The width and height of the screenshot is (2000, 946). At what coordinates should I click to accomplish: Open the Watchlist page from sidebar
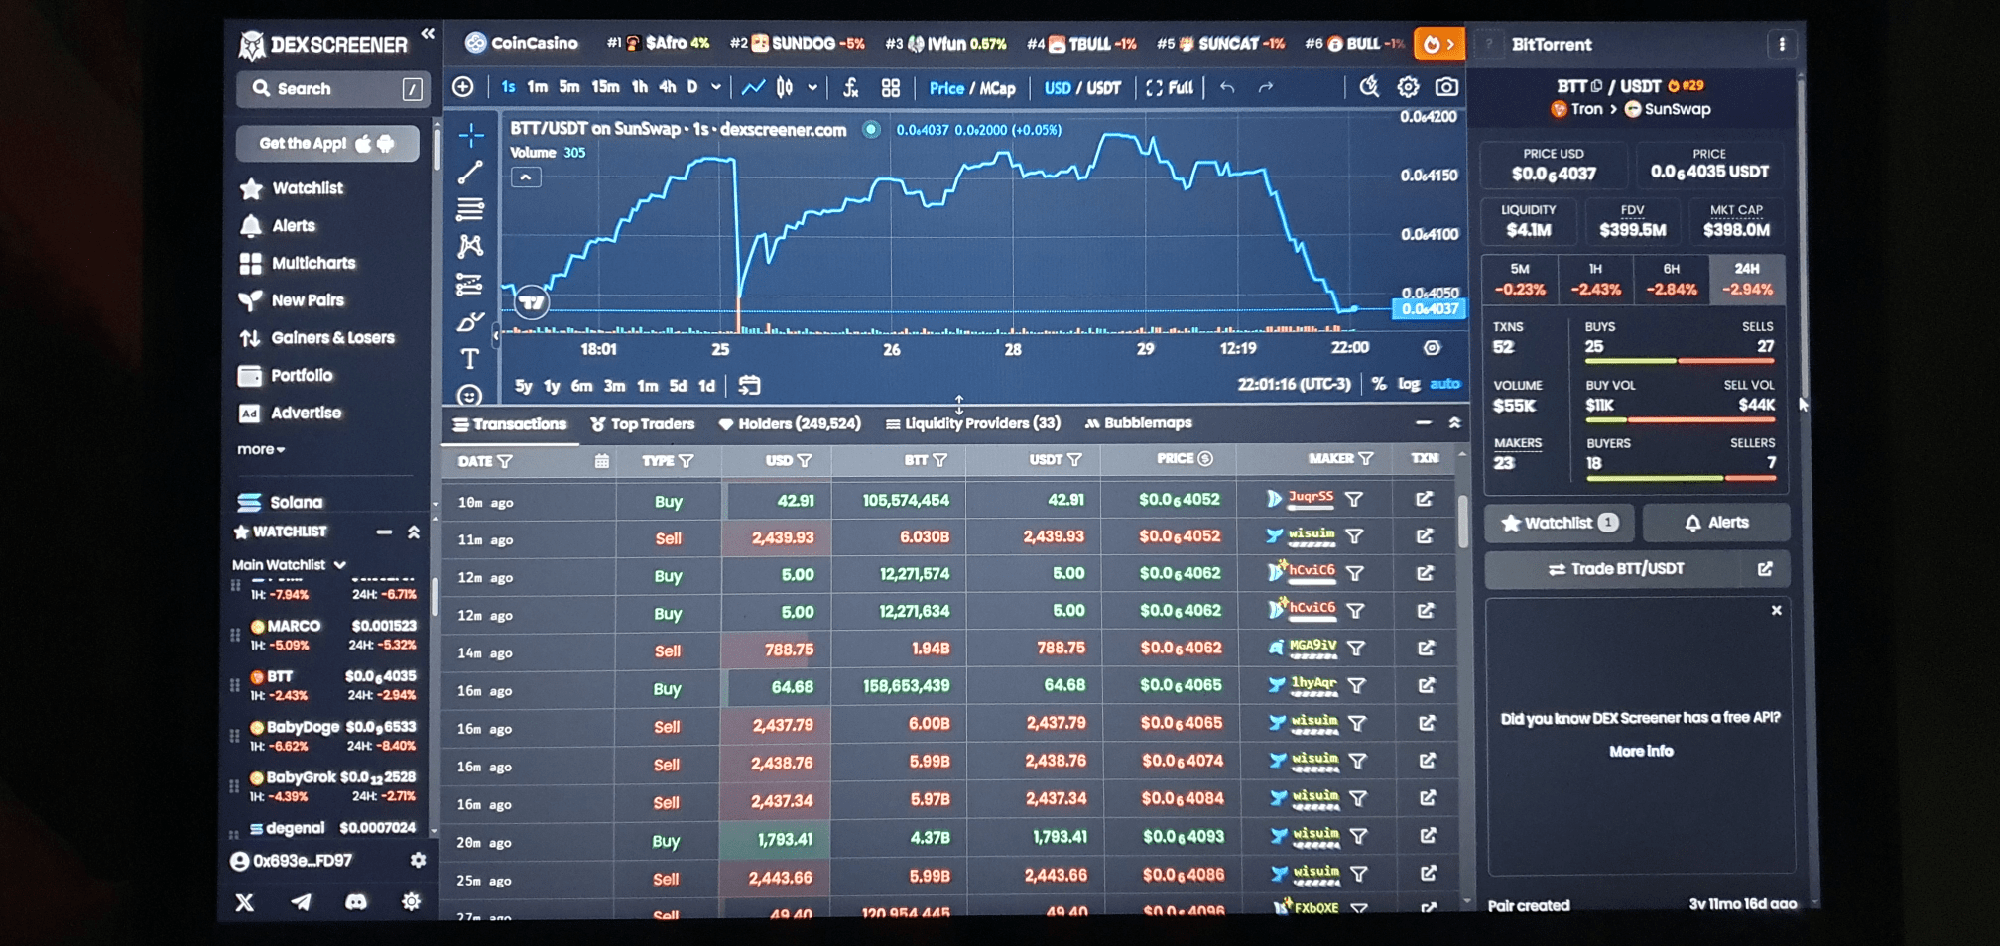tap(293, 188)
